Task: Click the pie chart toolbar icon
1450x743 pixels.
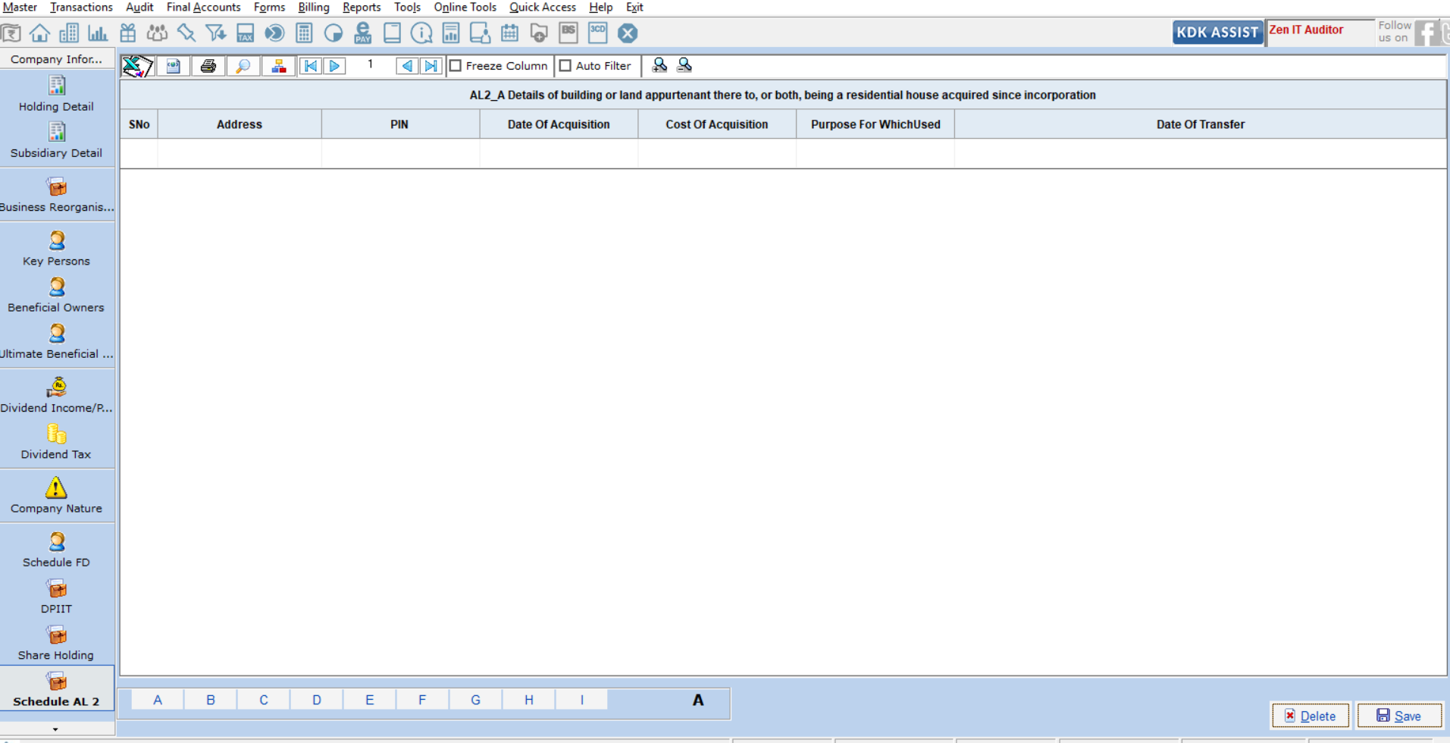Action: [x=334, y=33]
